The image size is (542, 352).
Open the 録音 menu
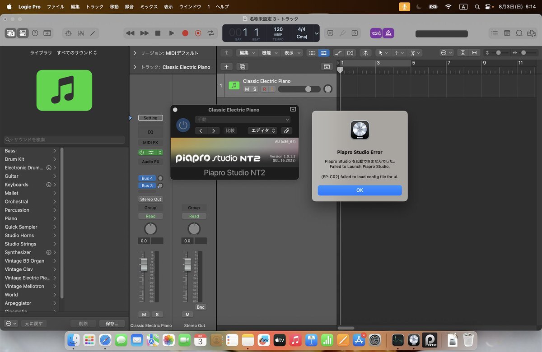pos(129,7)
